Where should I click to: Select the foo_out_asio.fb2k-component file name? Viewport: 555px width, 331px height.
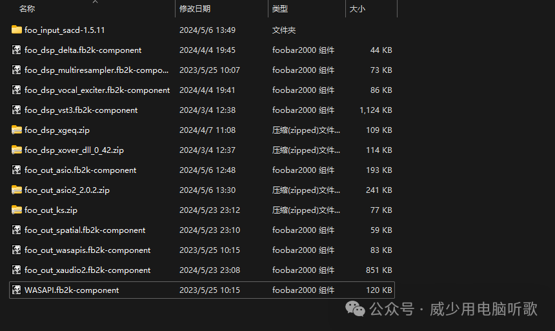(x=80, y=170)
